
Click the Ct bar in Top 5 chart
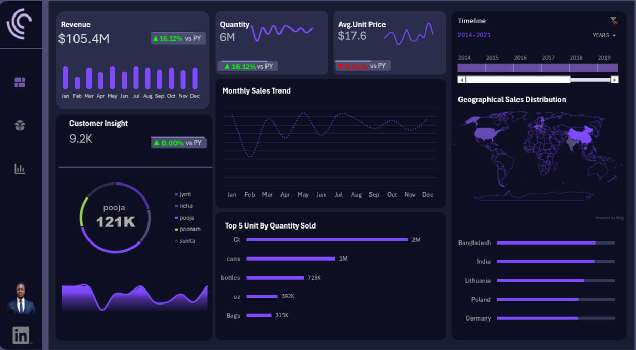click(327, 240)
